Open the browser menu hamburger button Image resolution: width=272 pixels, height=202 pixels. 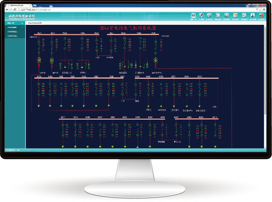pyautogui.click(x=264, y=10)
